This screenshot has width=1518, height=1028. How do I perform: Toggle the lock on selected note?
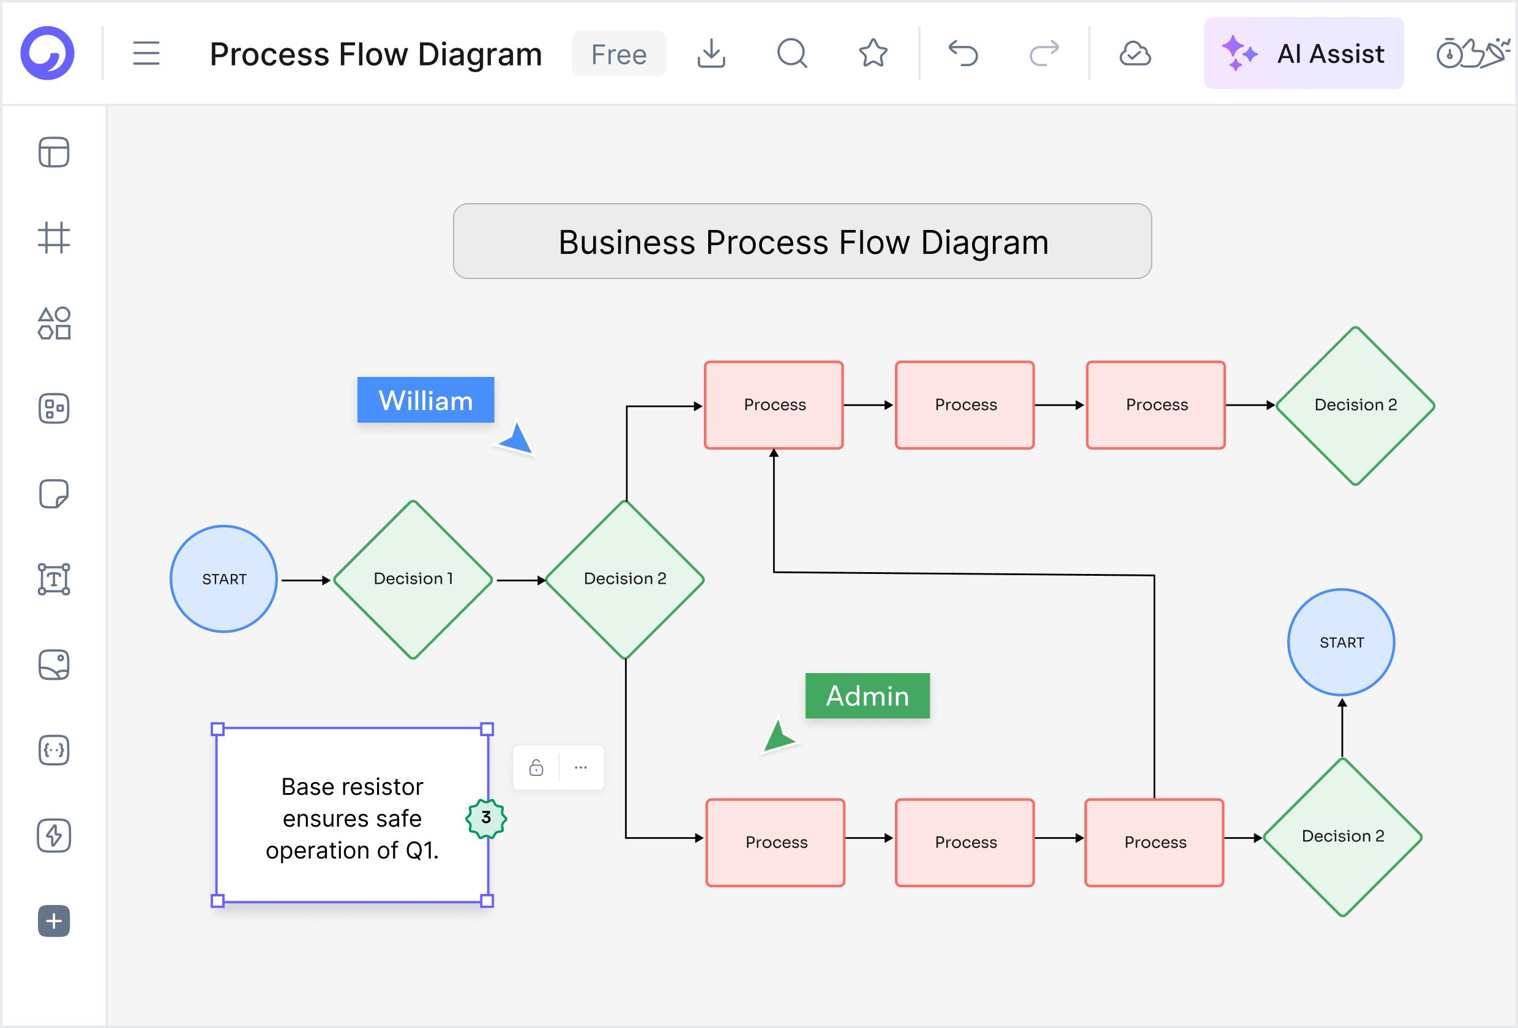[536, 767]
